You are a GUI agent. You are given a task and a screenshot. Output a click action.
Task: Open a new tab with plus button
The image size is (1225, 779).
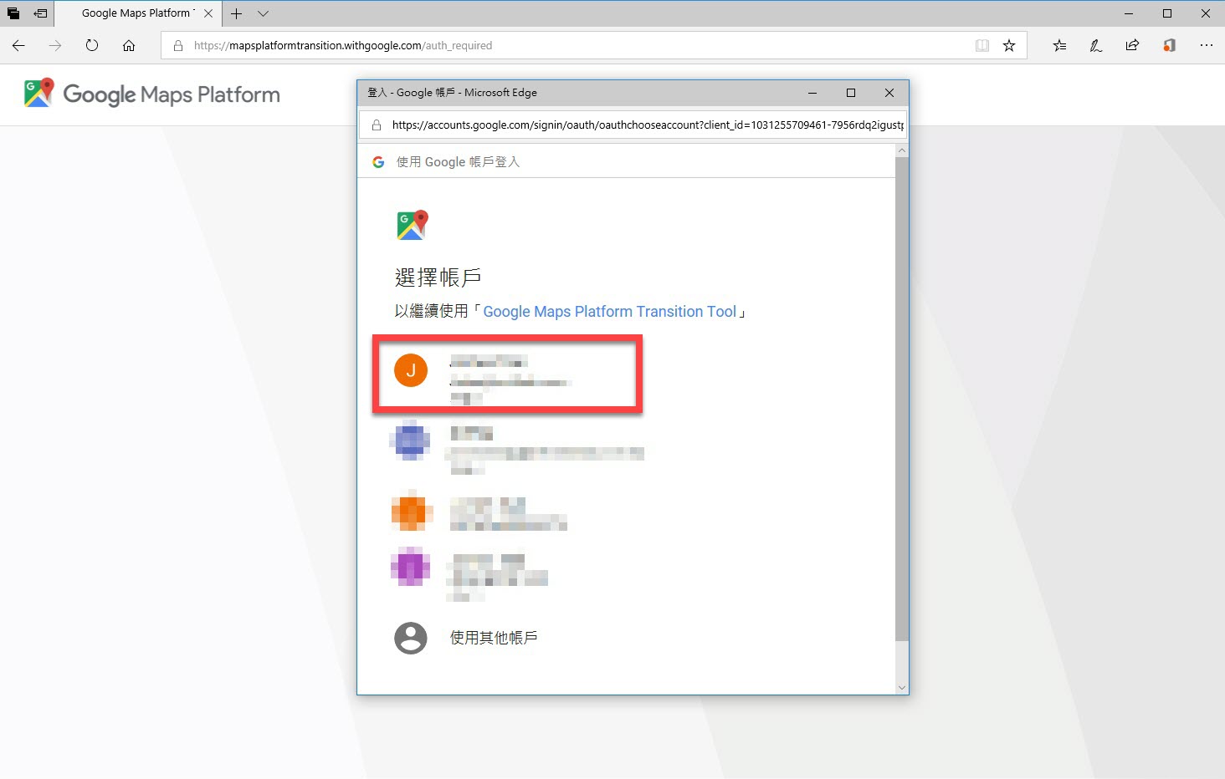237,13
